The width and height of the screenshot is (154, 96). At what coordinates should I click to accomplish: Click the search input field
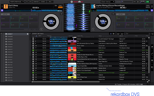coord(139,34)
